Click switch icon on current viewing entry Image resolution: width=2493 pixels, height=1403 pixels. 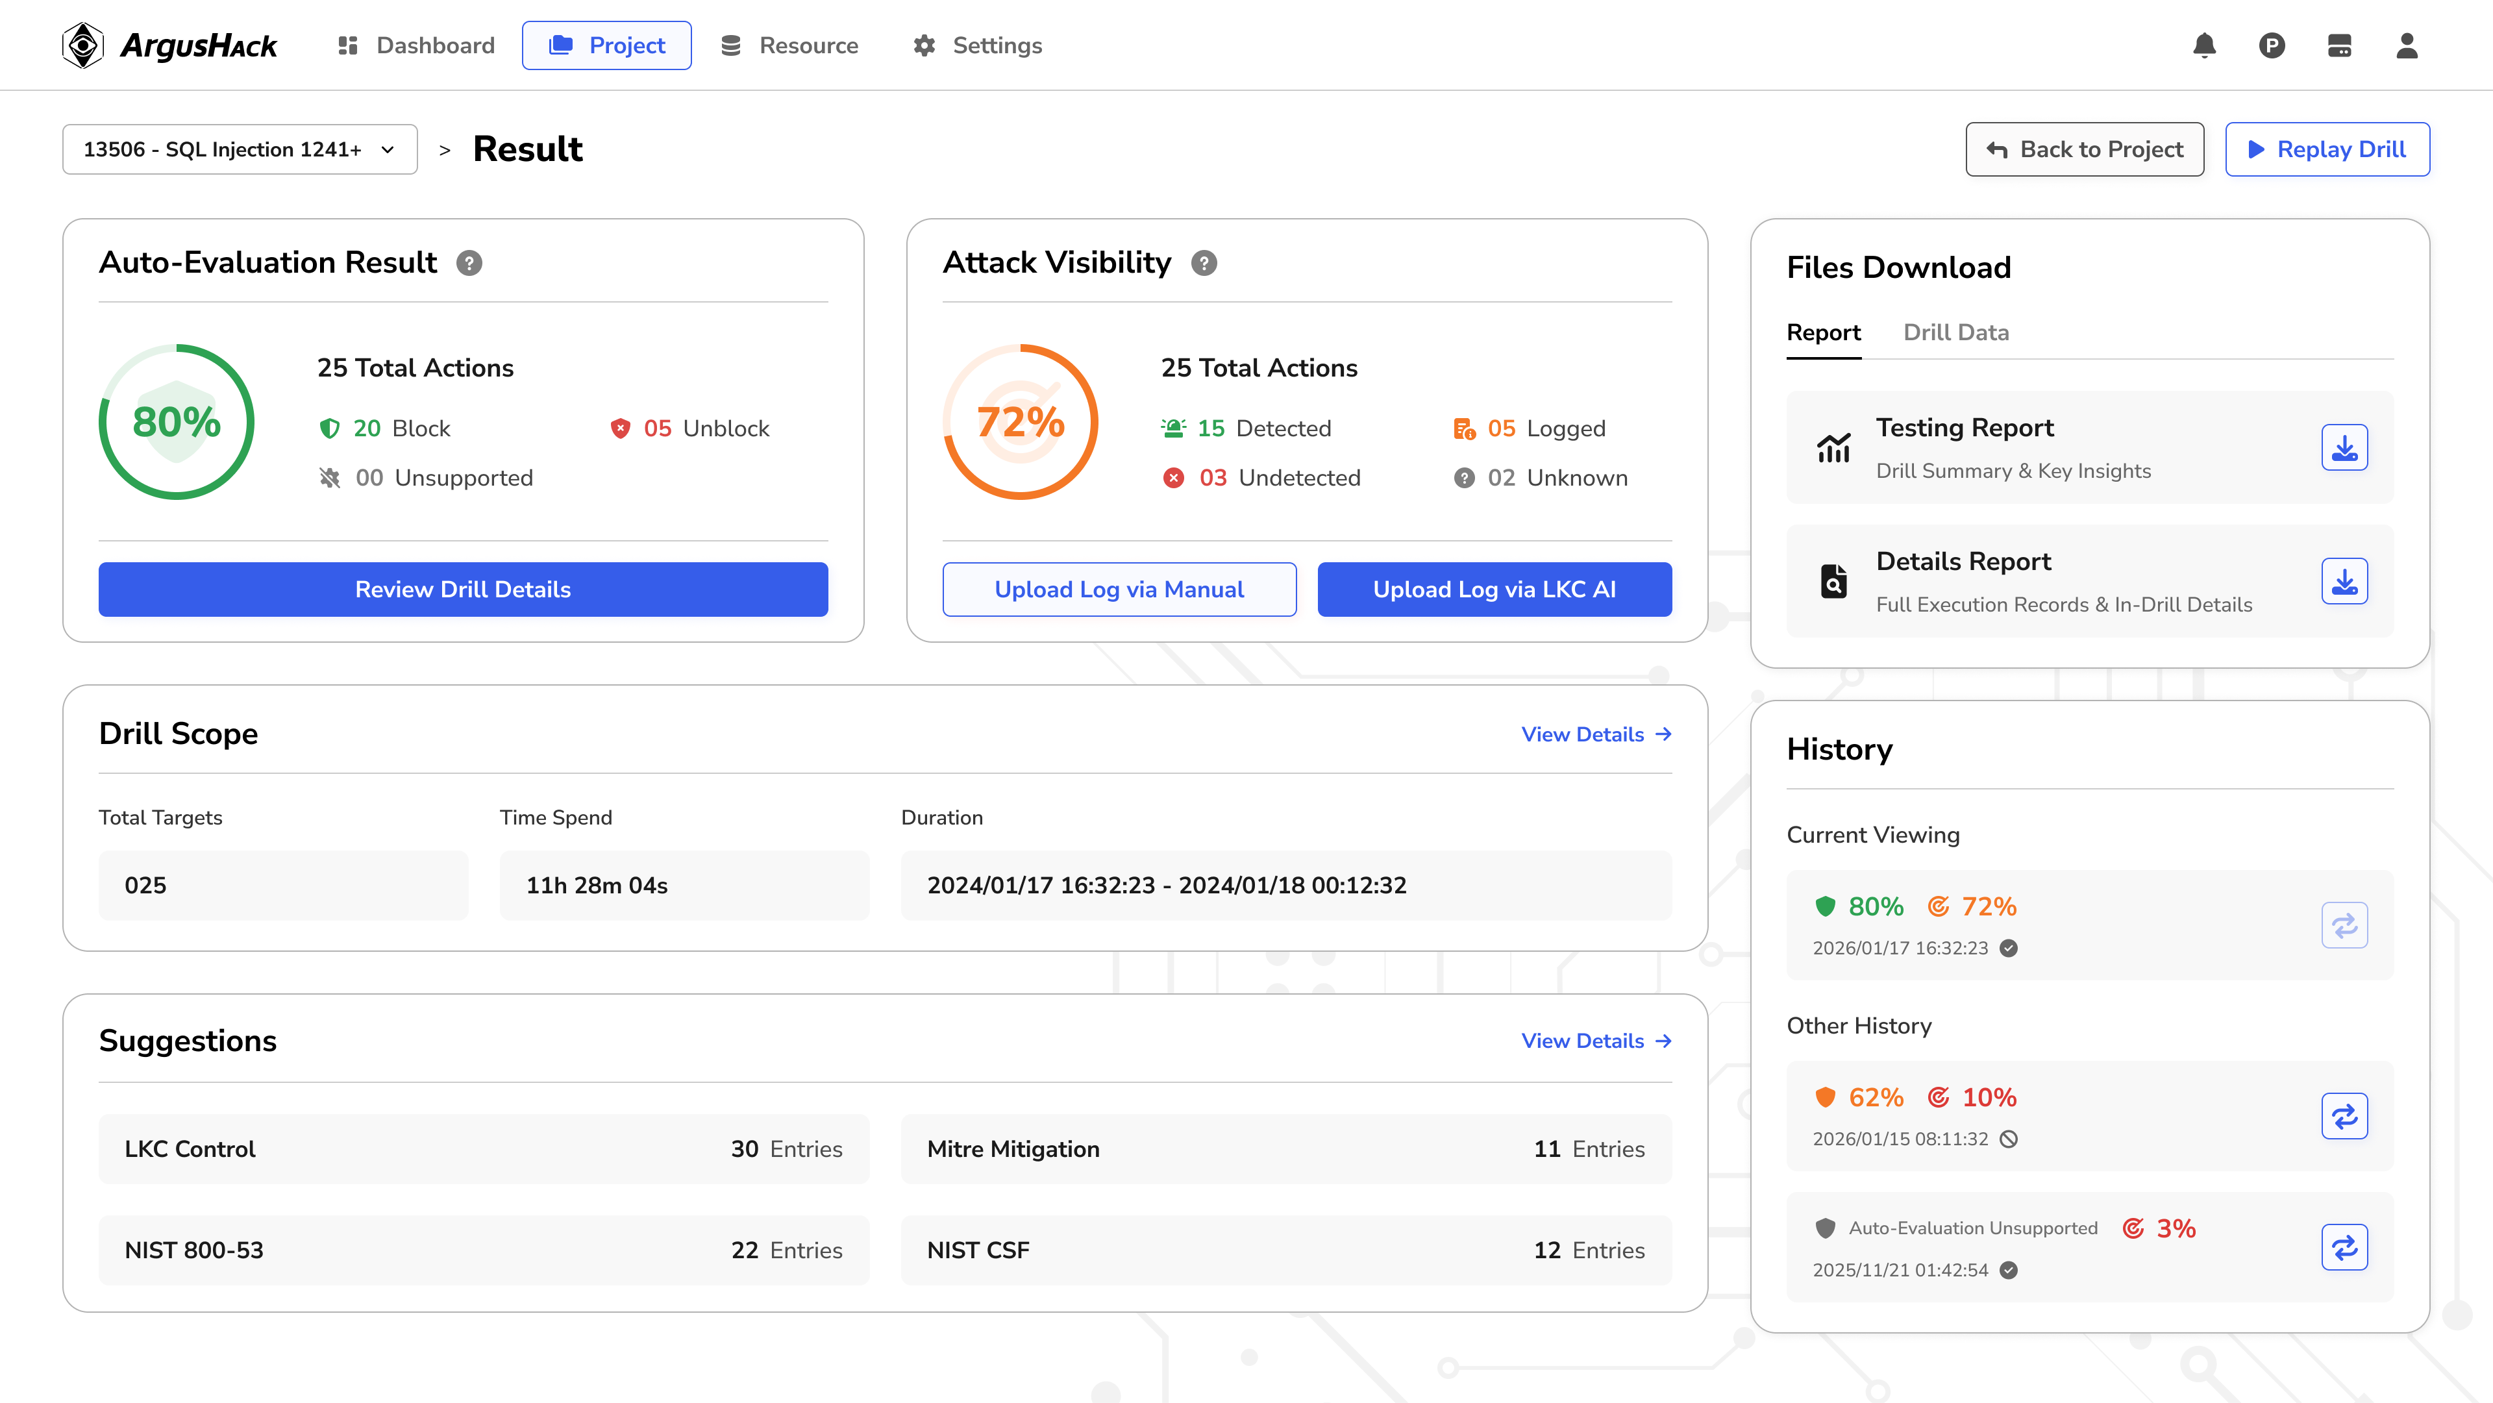click(x=2344, y=925)
